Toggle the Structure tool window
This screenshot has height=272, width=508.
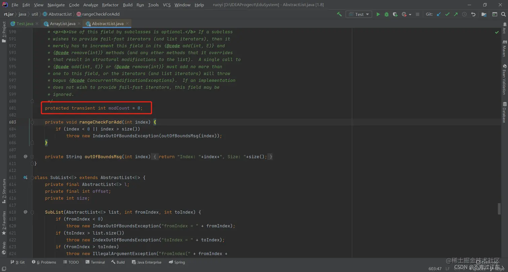click(x=4, y=191)
